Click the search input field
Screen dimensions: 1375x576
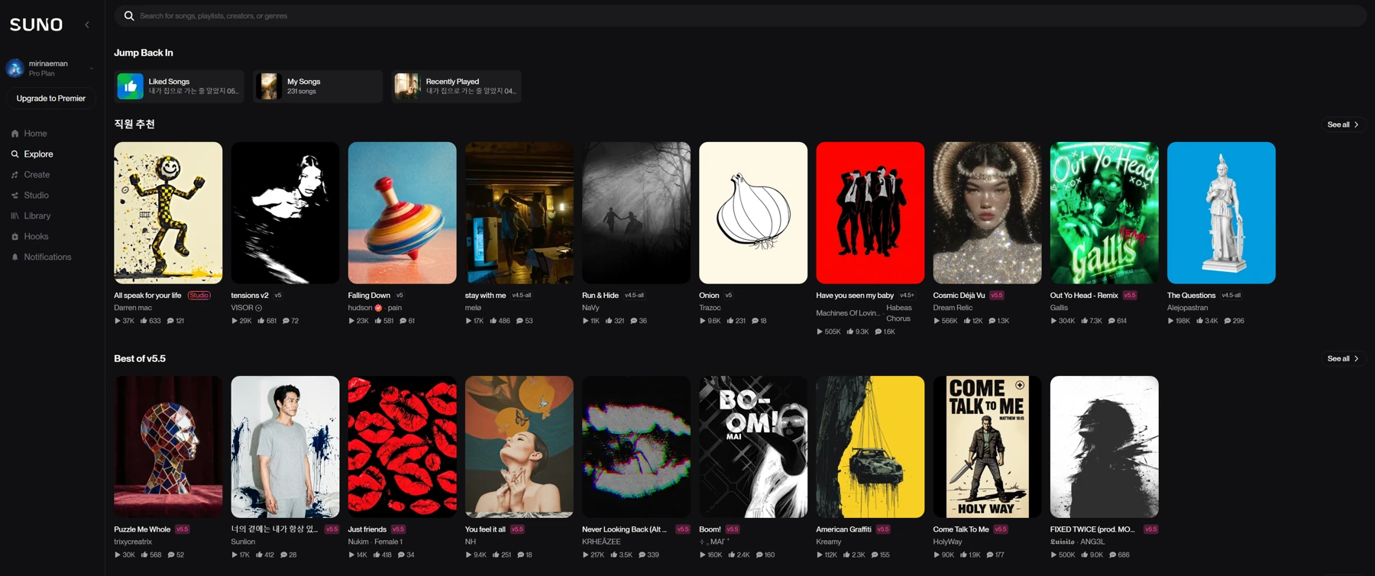coord(739,15)
